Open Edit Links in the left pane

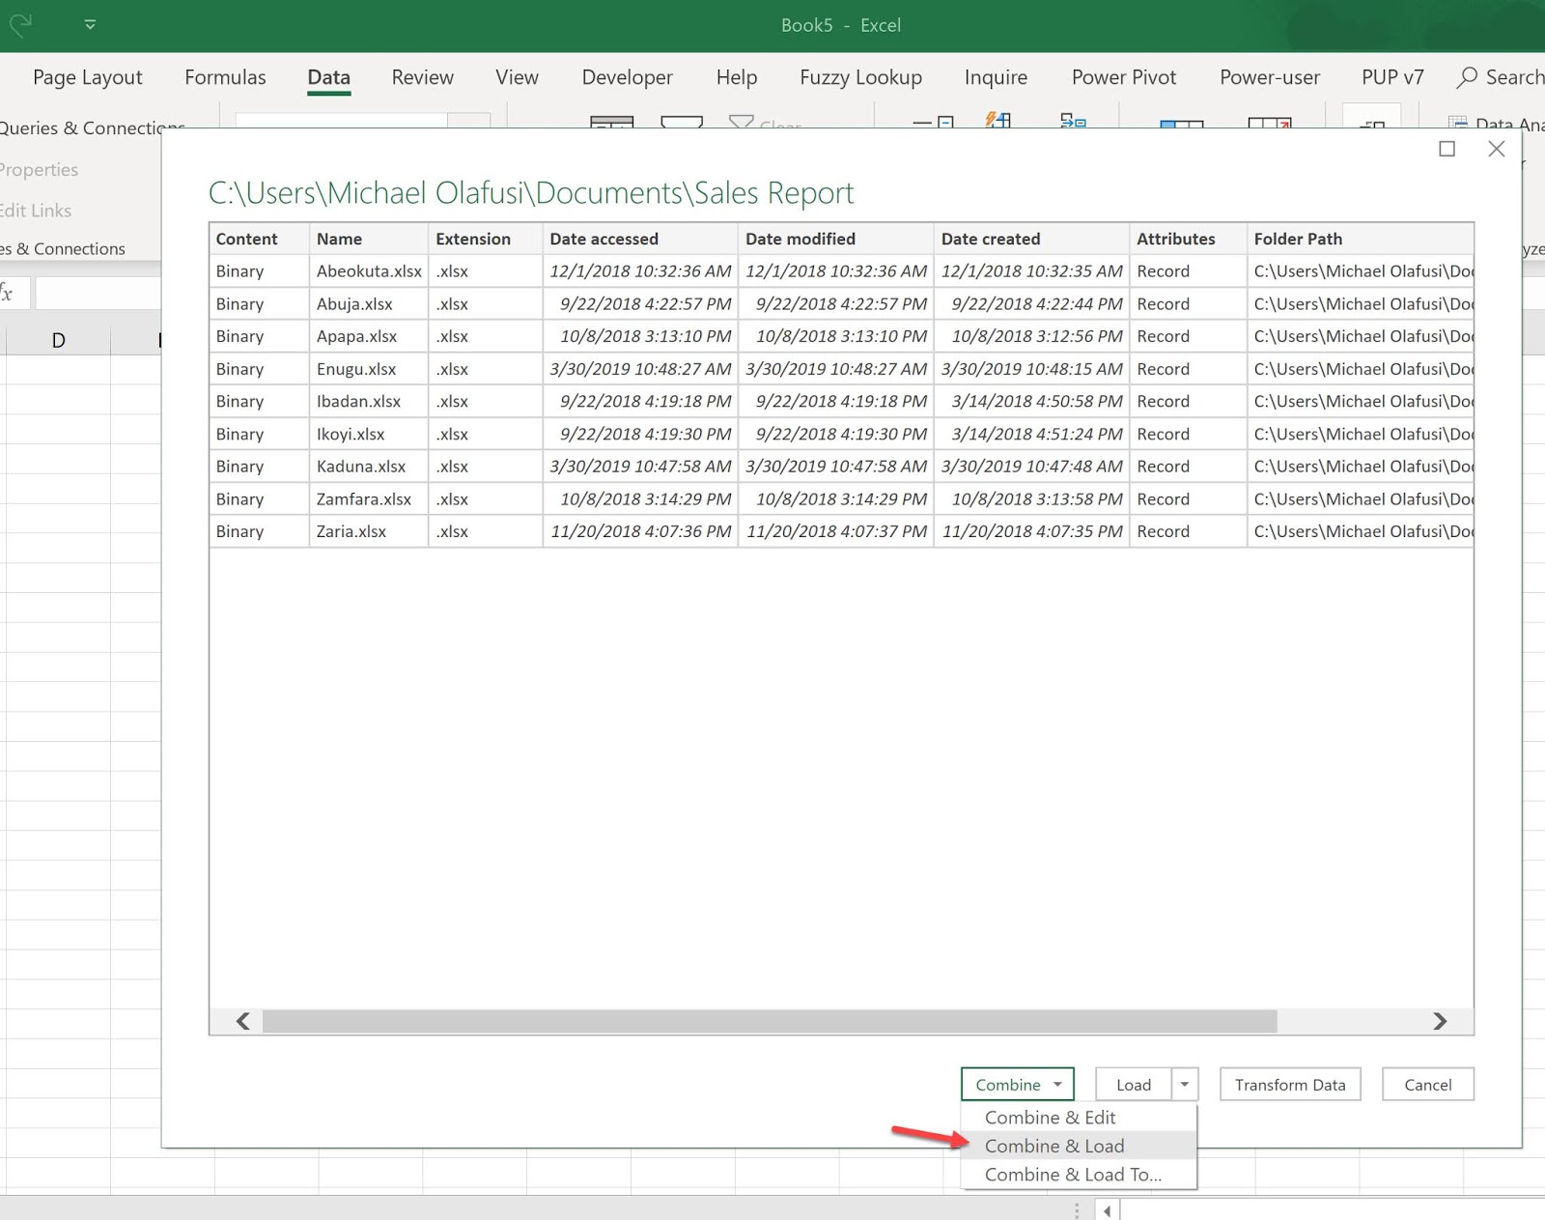[35, 211]
